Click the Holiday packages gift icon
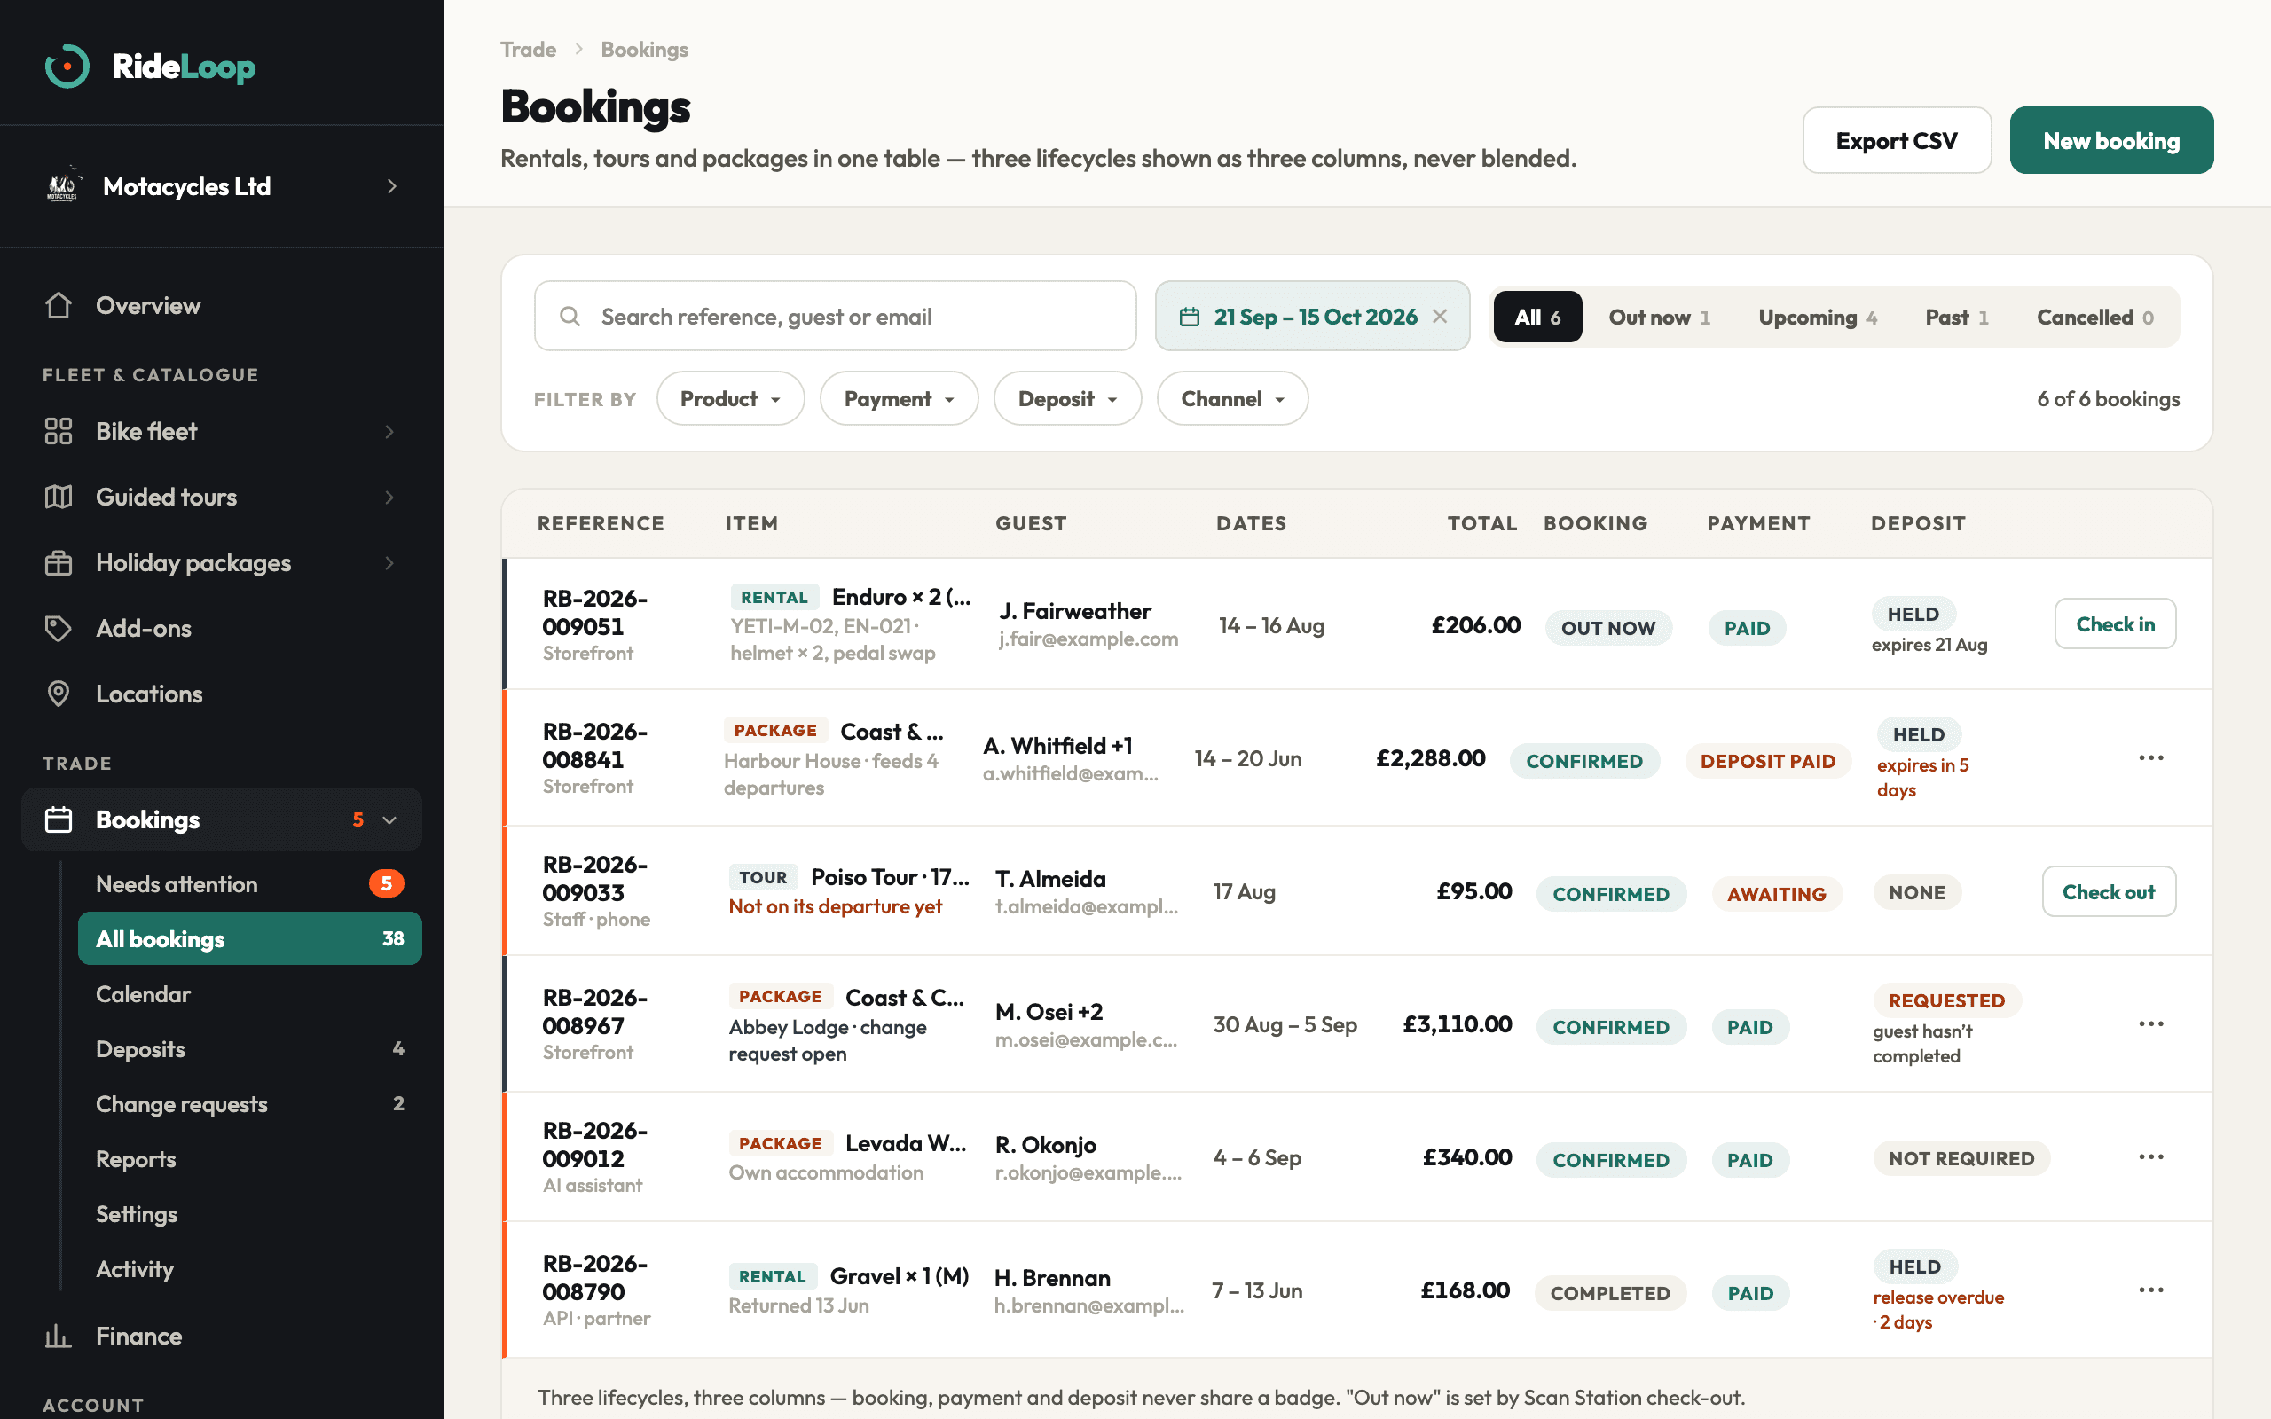The width and height of the screenshot is (2271, 1419). 59,562
